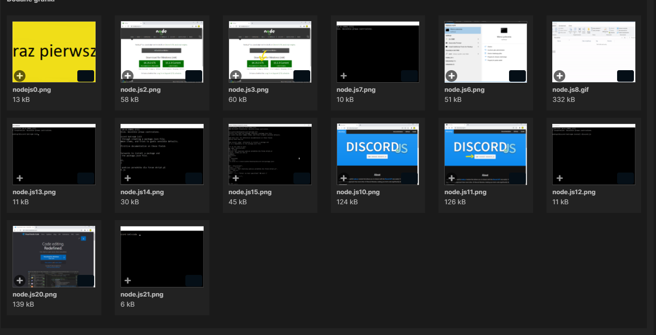Image resolution: width=656 pixels, height=335 pixels.
Task: Insert node.js6.png using its plus icon
Action: [451, 76]
